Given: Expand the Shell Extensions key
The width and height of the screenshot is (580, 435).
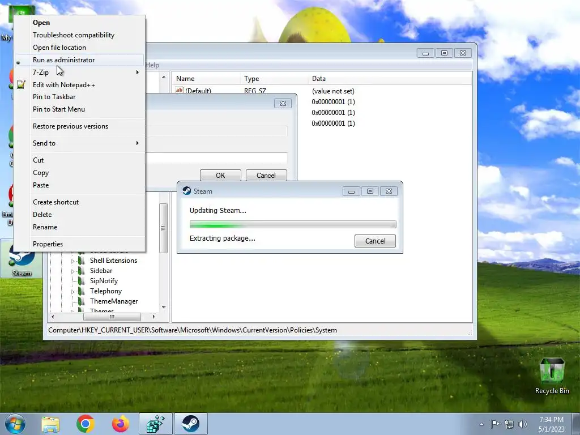Looking at the screenshot, I should click(72, 261).
